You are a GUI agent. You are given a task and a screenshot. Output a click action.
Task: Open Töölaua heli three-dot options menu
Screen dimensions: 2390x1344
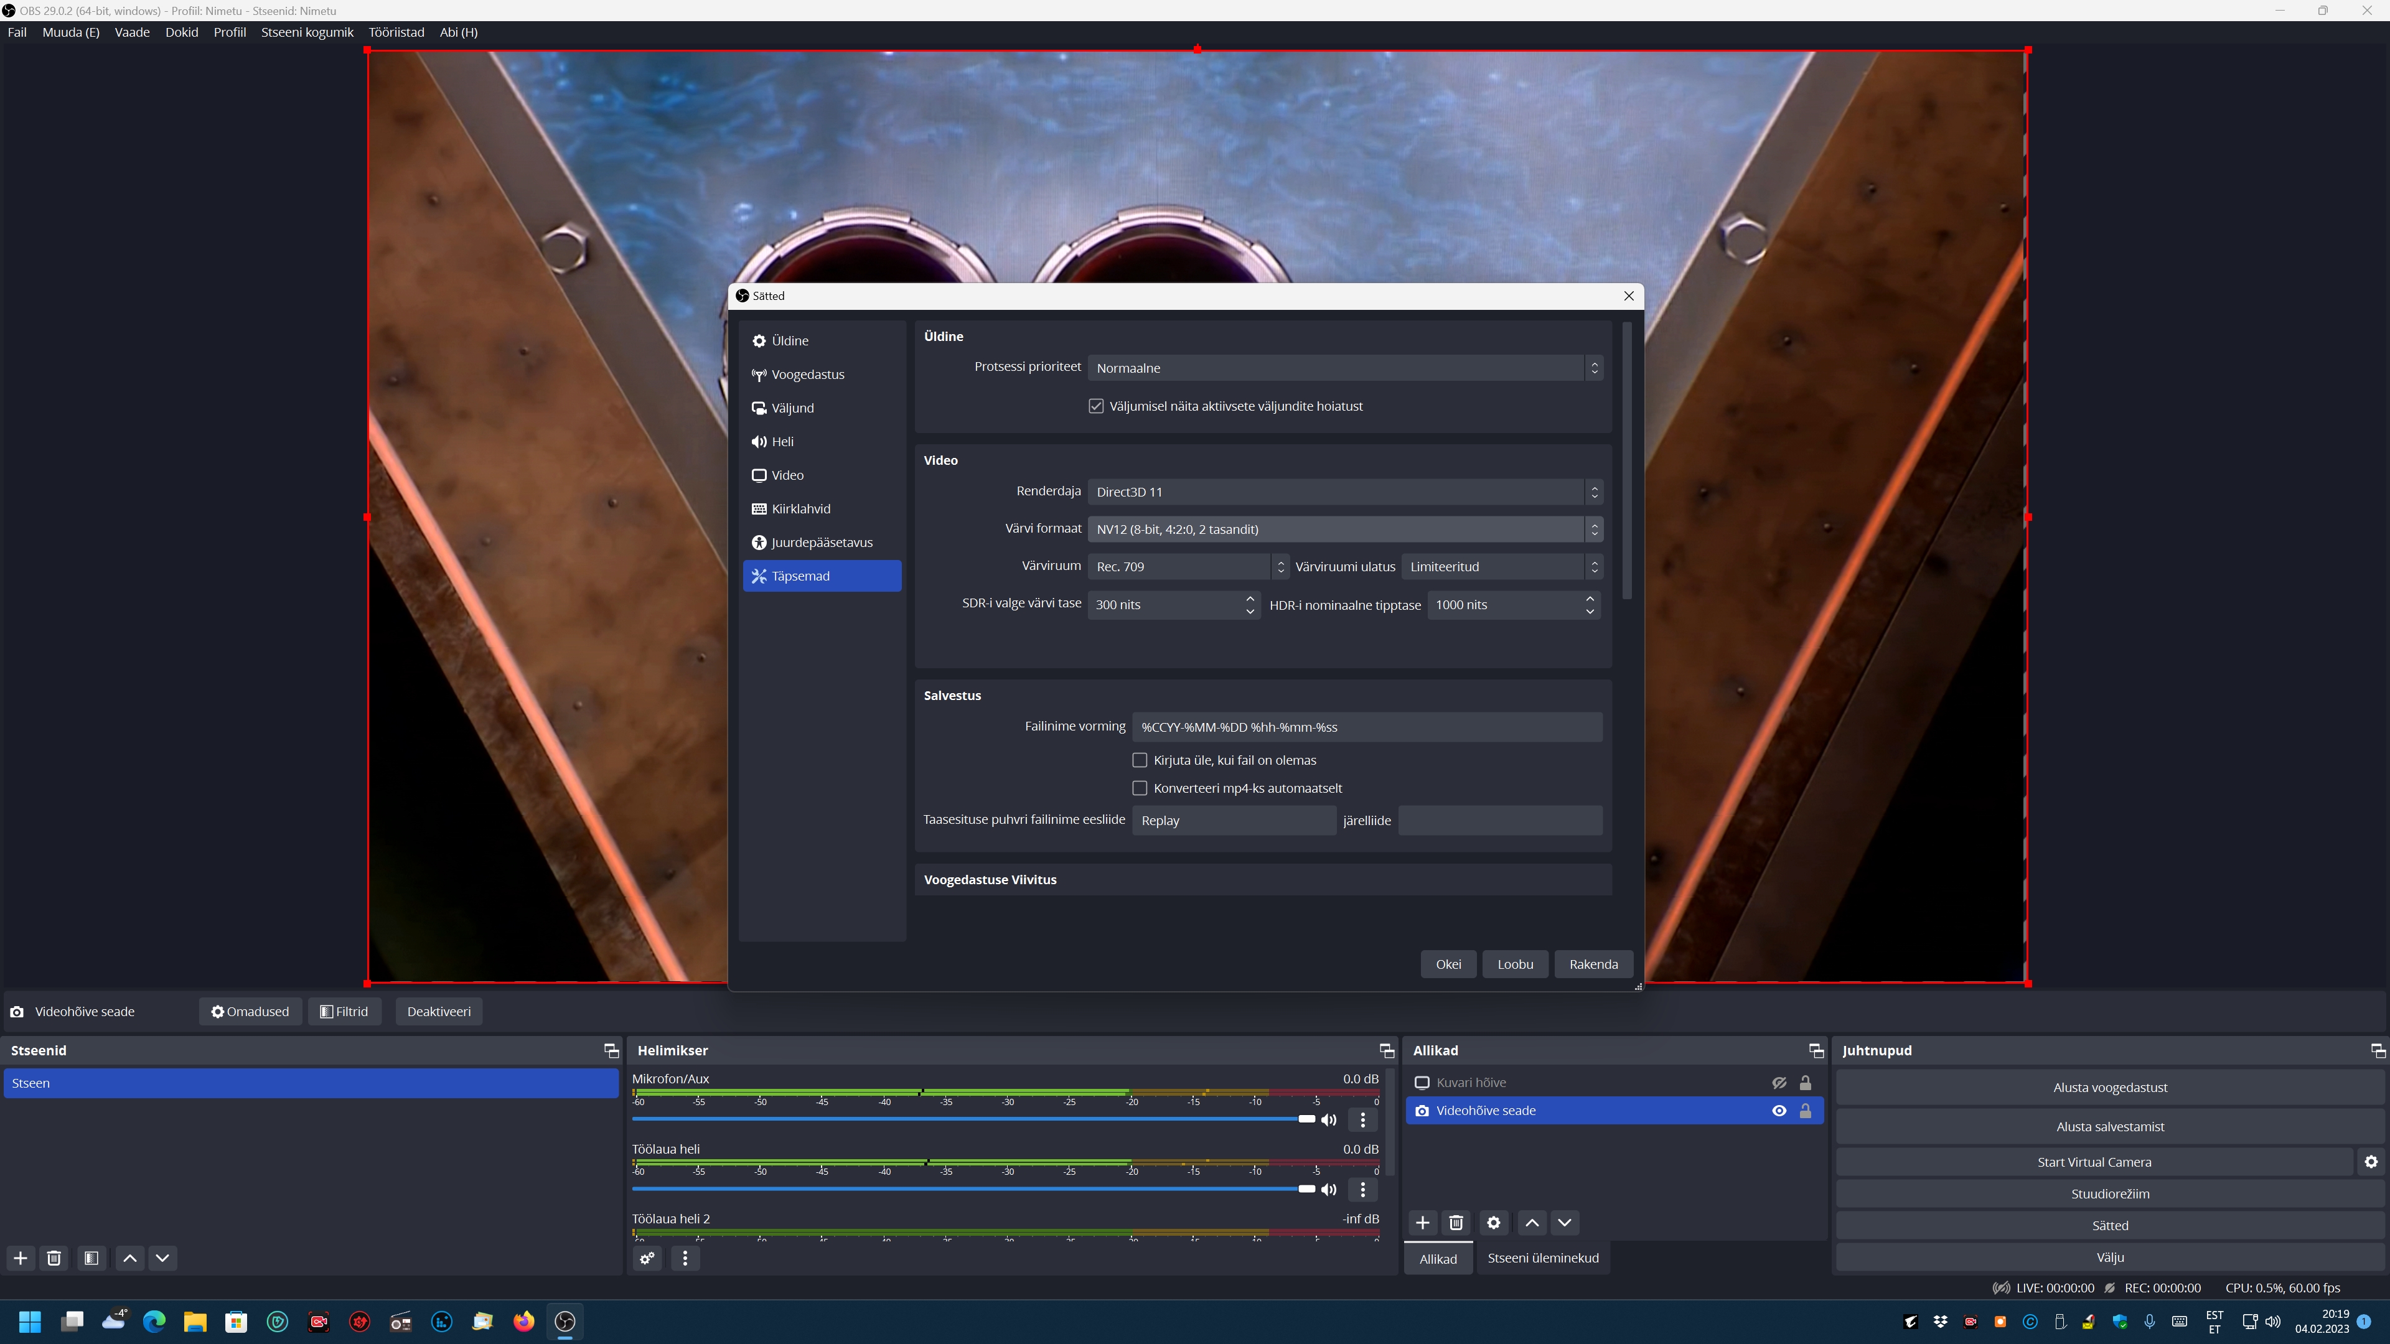[1362, 1189]
